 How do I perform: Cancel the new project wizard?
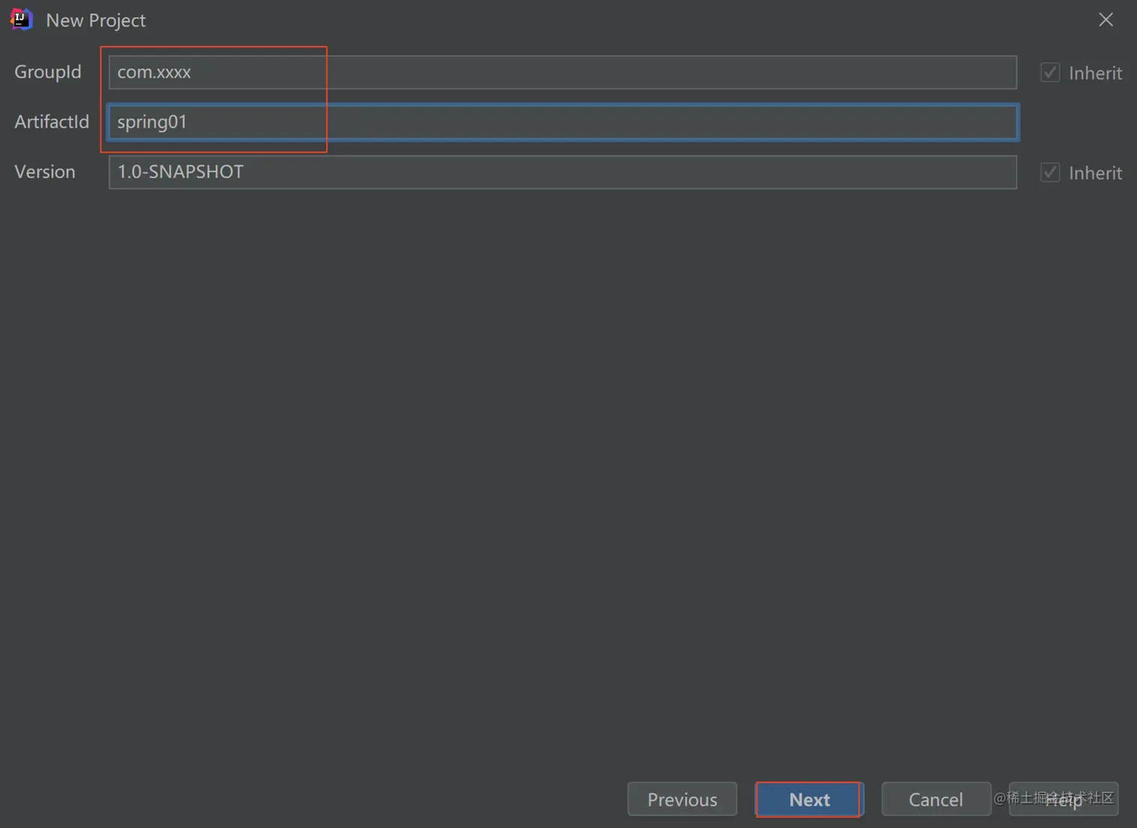point(935,799)
